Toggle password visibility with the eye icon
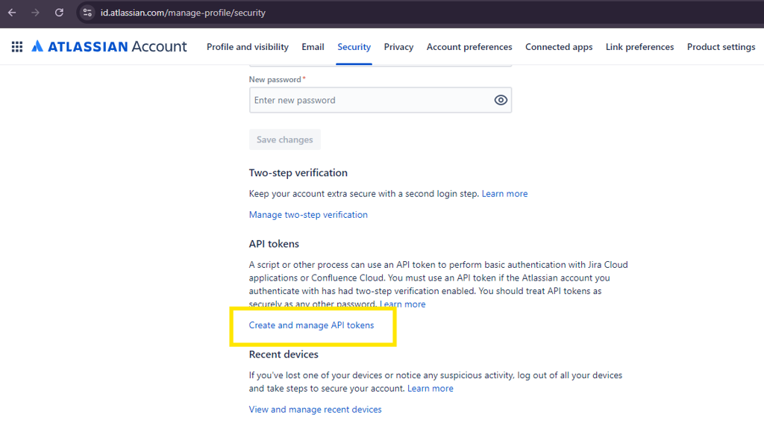This screenshot has height=423, width=764. [x=501, y=100]
